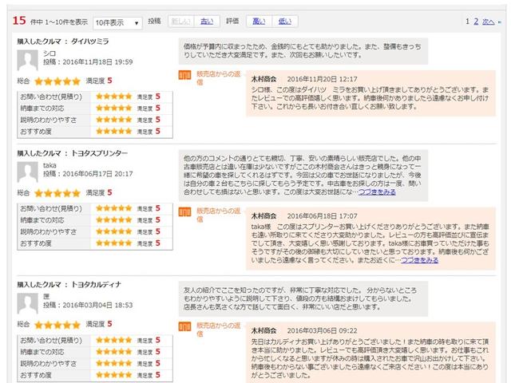511x383 pixels.
Task: Click the reviewer name シロ
Action: click(x=50, y=53)
